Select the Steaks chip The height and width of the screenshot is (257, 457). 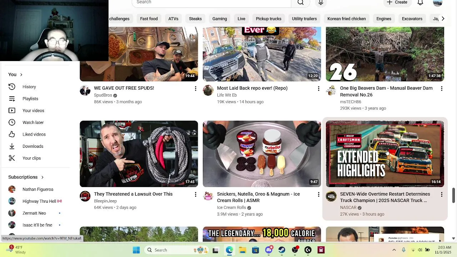point(195,19)
